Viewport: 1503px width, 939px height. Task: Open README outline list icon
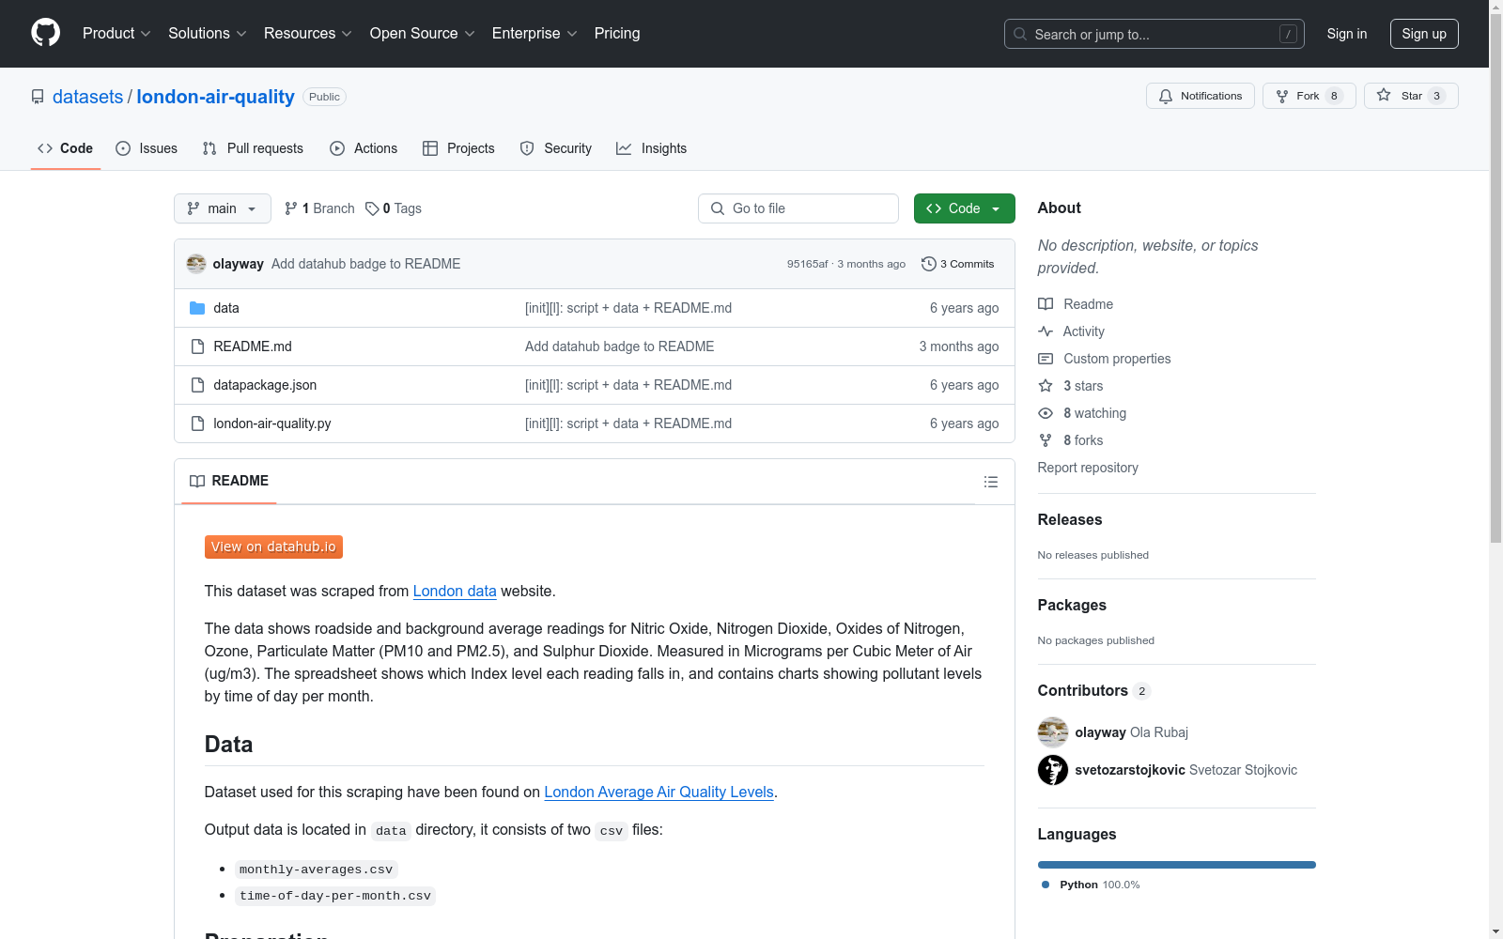click(991, 482)
